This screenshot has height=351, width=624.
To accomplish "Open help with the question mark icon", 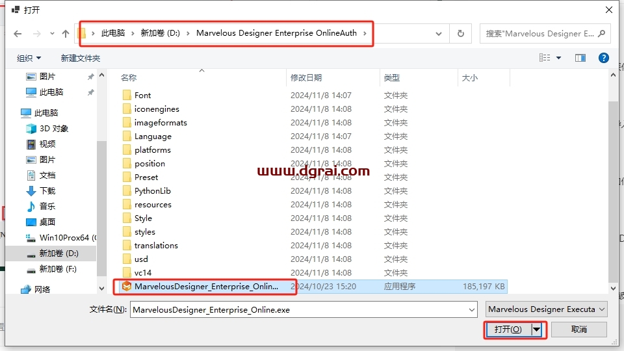I will pyautogui.click(x=604, y=58).
